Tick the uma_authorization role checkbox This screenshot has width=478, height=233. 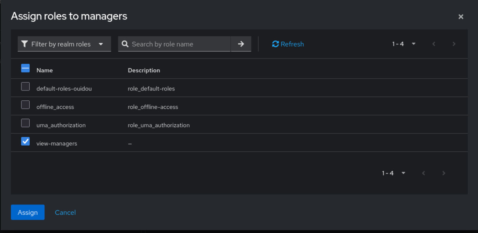26,123
